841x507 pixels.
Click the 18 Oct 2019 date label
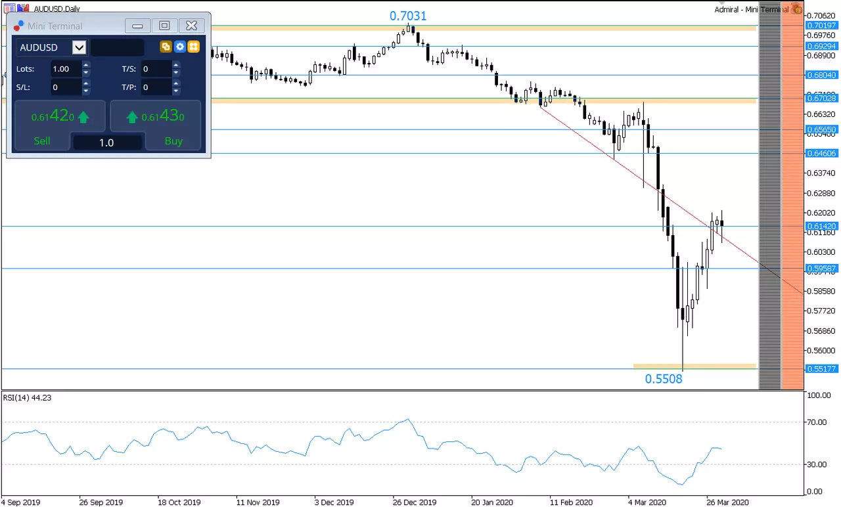pyautogui.click(x=178, y=502)
